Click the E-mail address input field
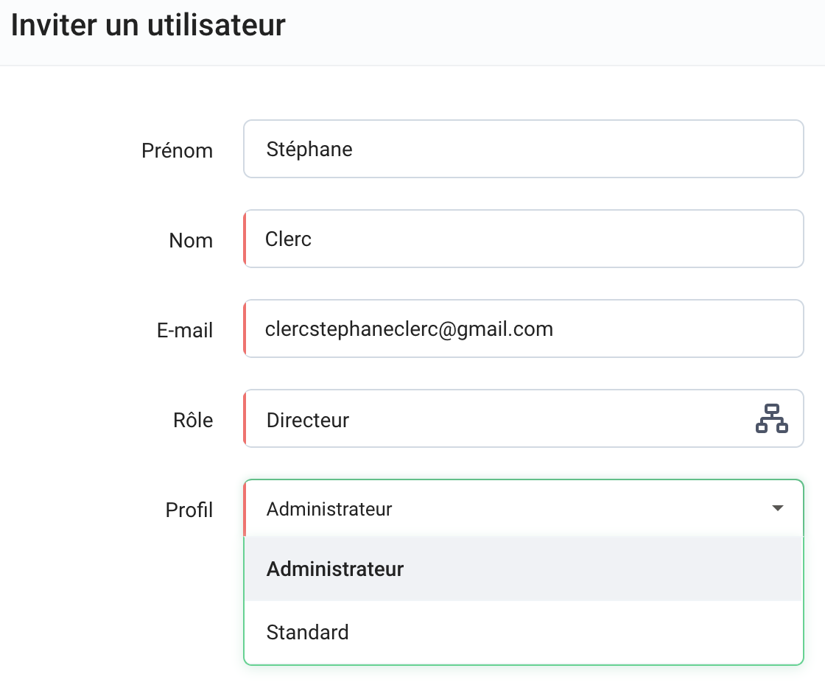This screenshot has height=685, width=825. pos(523,329)
